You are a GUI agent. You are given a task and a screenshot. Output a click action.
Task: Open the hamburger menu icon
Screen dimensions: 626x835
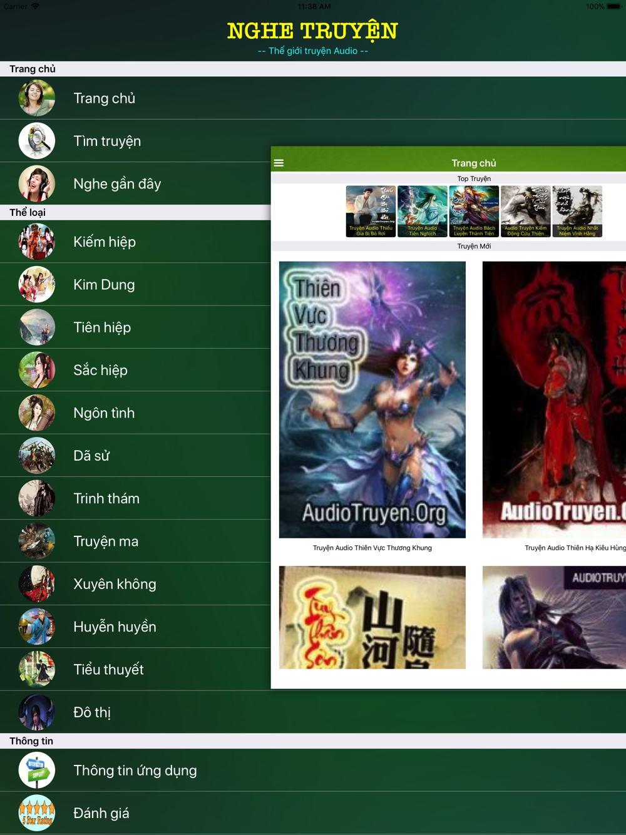(279, 163)
